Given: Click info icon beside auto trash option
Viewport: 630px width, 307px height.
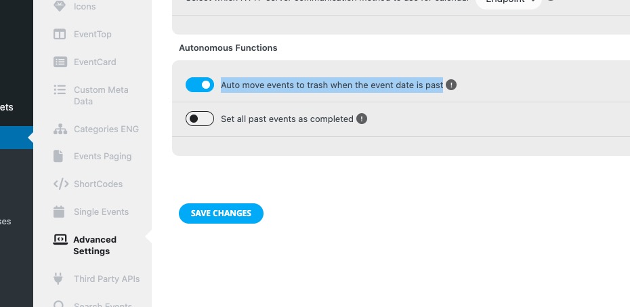Looking at the screenshot, I should [x=451, y=85].
